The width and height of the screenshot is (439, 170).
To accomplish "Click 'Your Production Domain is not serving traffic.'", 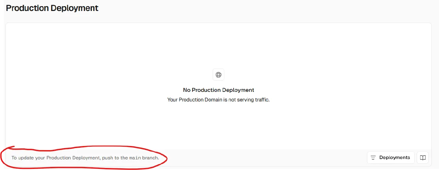I will point(218,100).
